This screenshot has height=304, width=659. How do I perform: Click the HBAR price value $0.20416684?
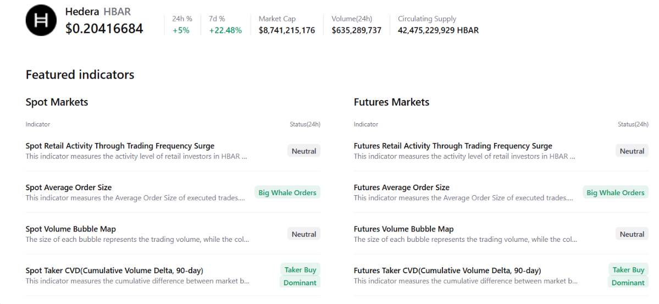coord(104,29)
